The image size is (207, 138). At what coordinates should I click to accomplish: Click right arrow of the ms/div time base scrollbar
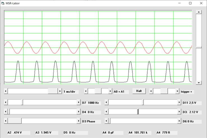[60, 91]
